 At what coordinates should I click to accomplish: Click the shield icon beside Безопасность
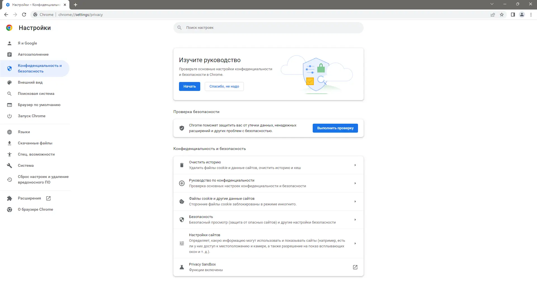pyautogui.click(x=182, y=220)
